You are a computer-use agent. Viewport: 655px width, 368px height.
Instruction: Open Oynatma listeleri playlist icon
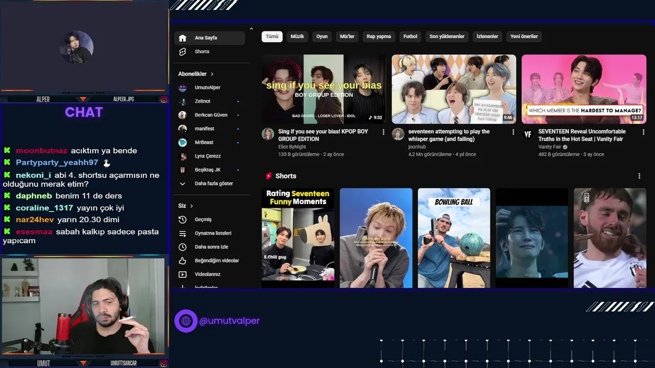click(183, 233)
